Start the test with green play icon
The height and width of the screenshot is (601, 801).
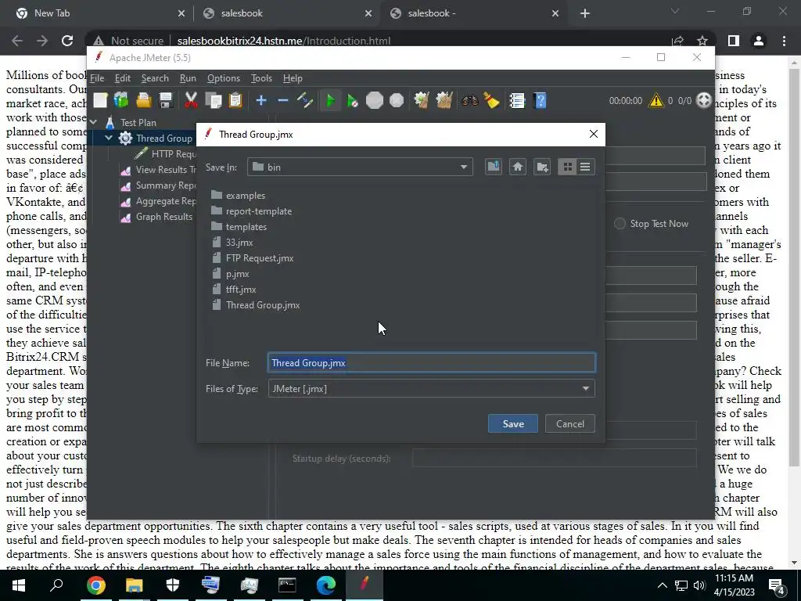click(x=331, y=101)
